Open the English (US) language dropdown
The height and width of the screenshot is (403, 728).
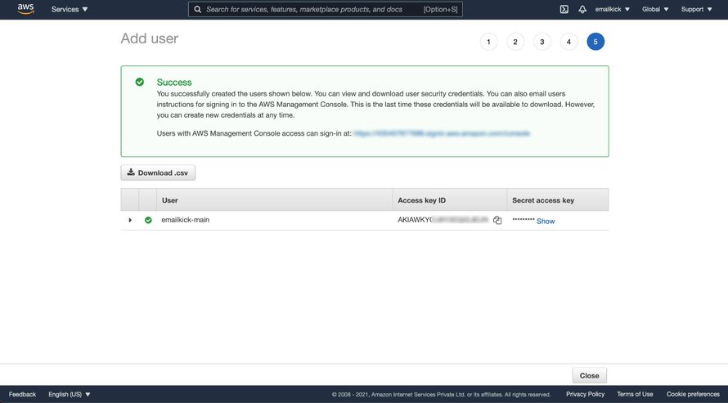(70, 394)
